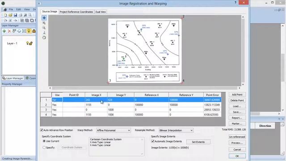Click the horizontal scrollbar under image view

145,88
